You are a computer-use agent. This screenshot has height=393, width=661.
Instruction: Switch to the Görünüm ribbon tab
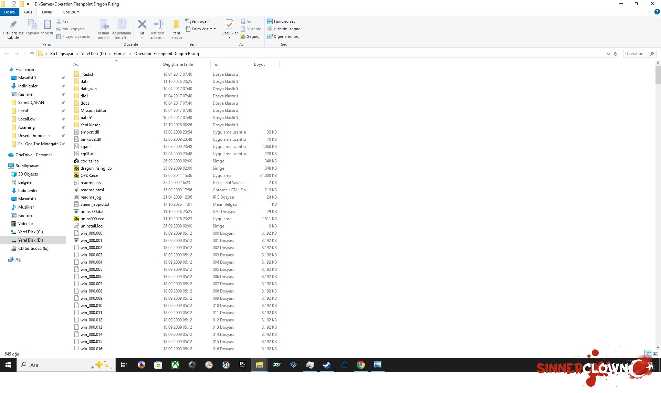(71, 12)
